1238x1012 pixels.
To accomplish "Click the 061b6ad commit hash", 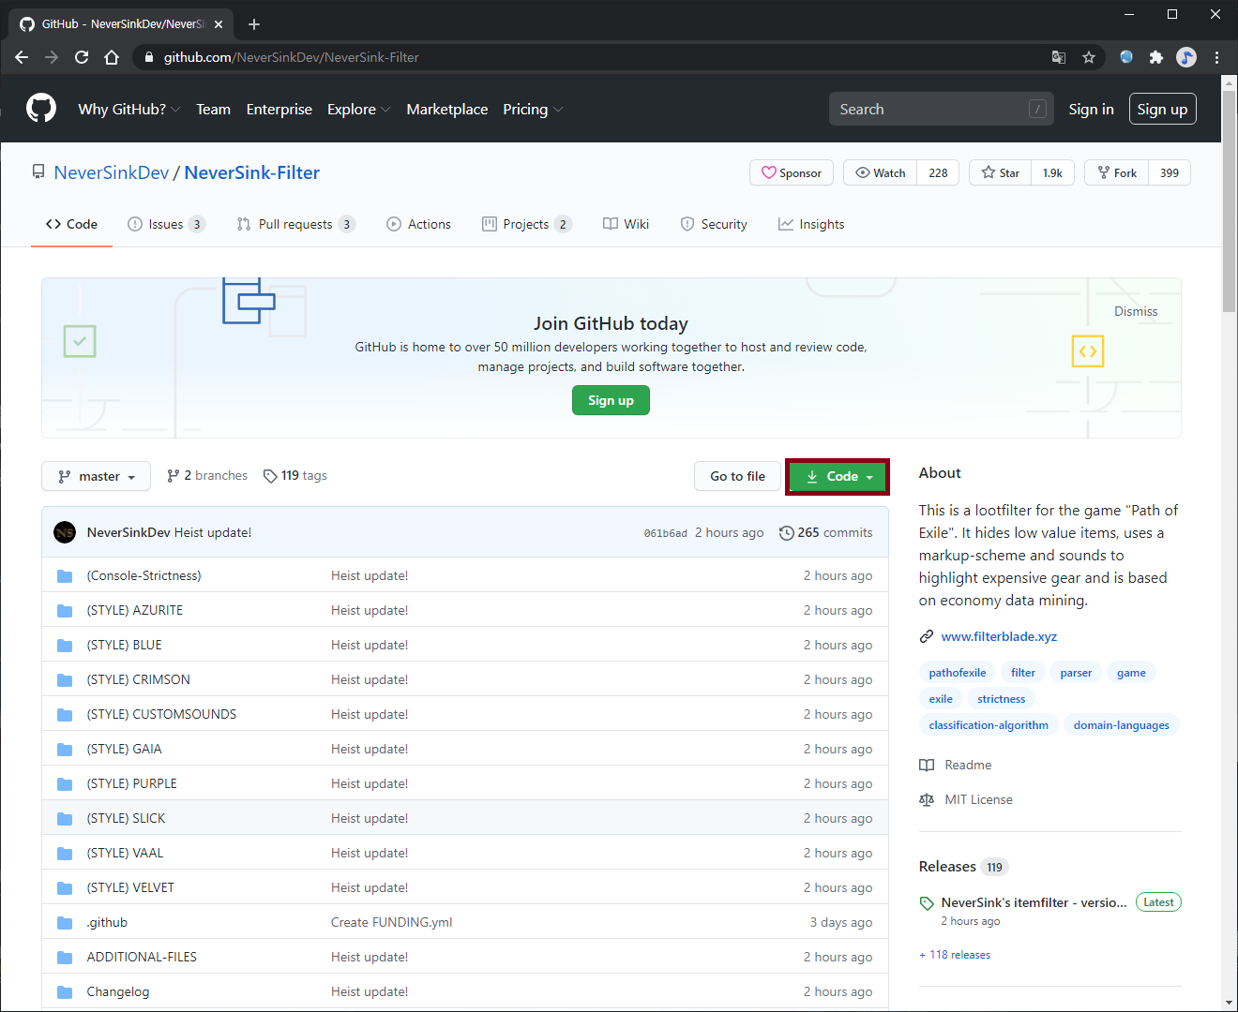I will tap(665, 533).
